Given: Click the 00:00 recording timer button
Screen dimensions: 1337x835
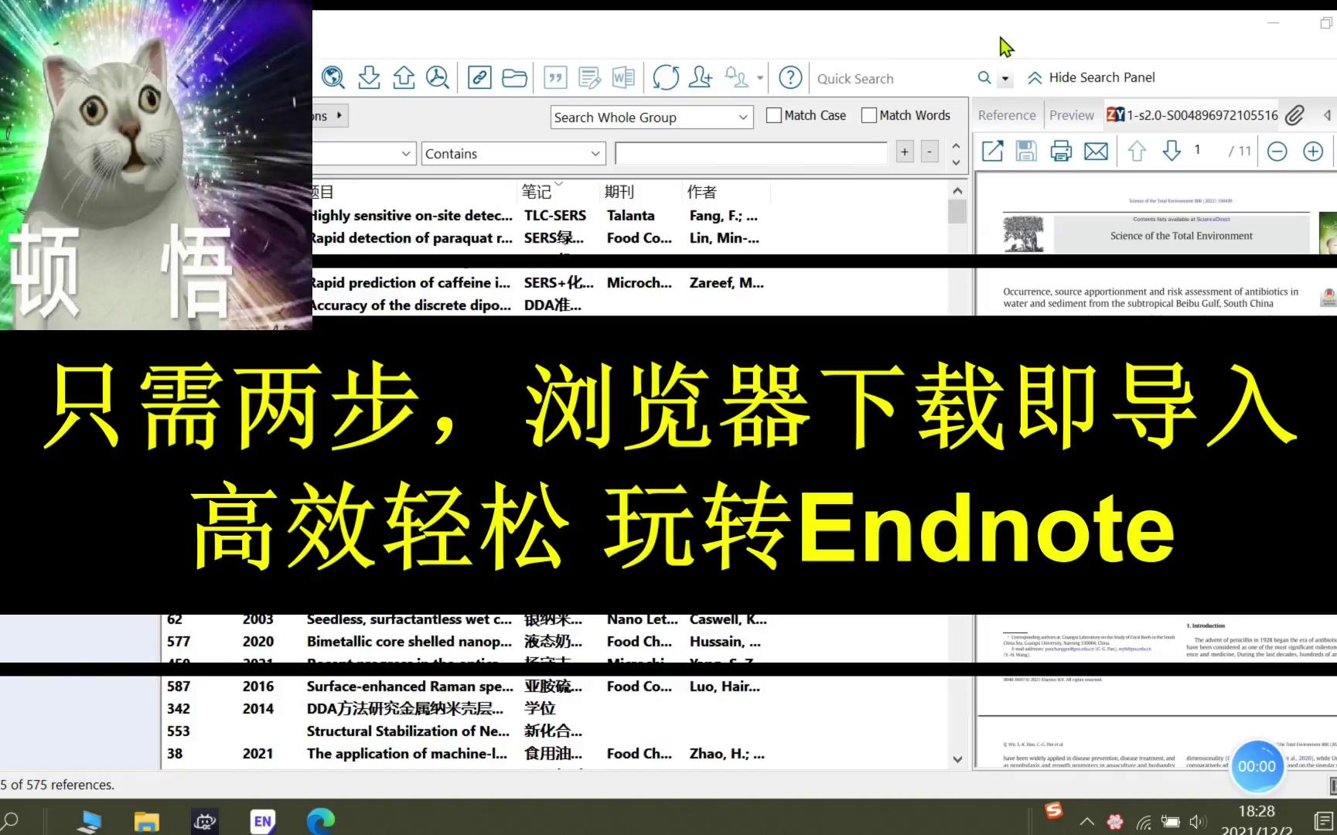Looking at the screenshot, I should tap(1257, 766).
